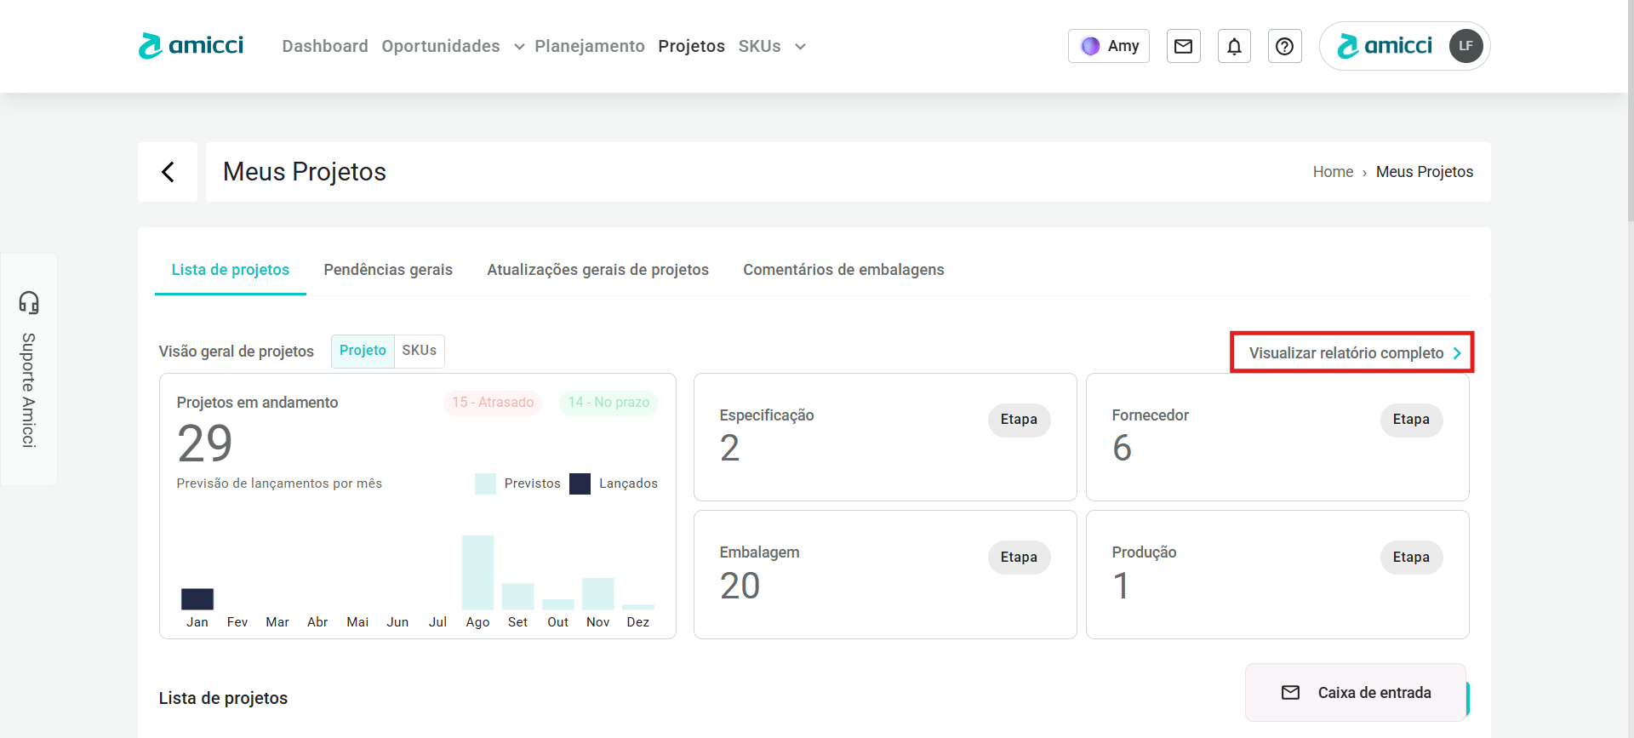Screen dimensions: 1634x738
Task: Open Suporte Amicci headset side panel
Action: 29,369
